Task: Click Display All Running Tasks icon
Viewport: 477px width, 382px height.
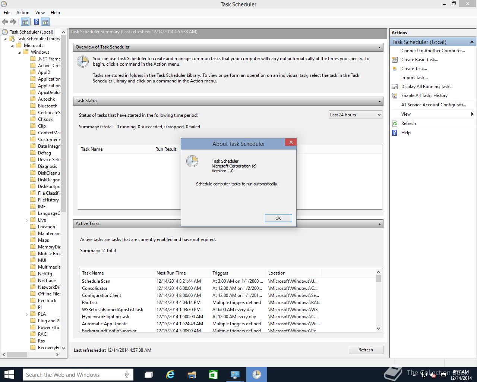Action: pyautogui.click(x=395, y=87)
